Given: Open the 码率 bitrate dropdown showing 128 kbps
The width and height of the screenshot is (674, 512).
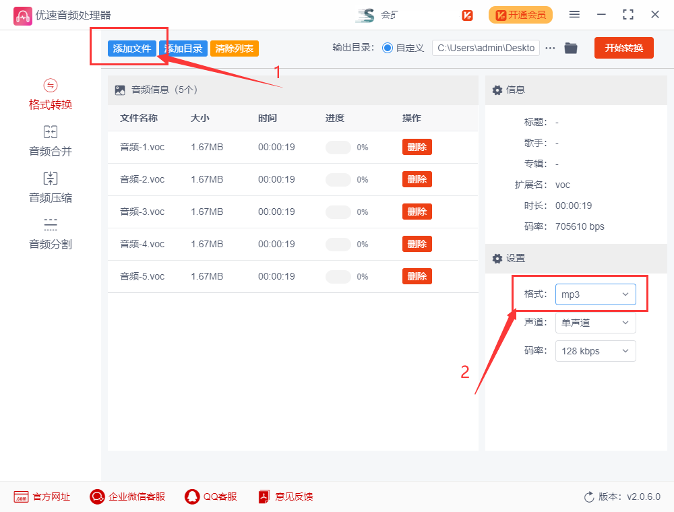Looking at the screenshot, I should 595,350.
